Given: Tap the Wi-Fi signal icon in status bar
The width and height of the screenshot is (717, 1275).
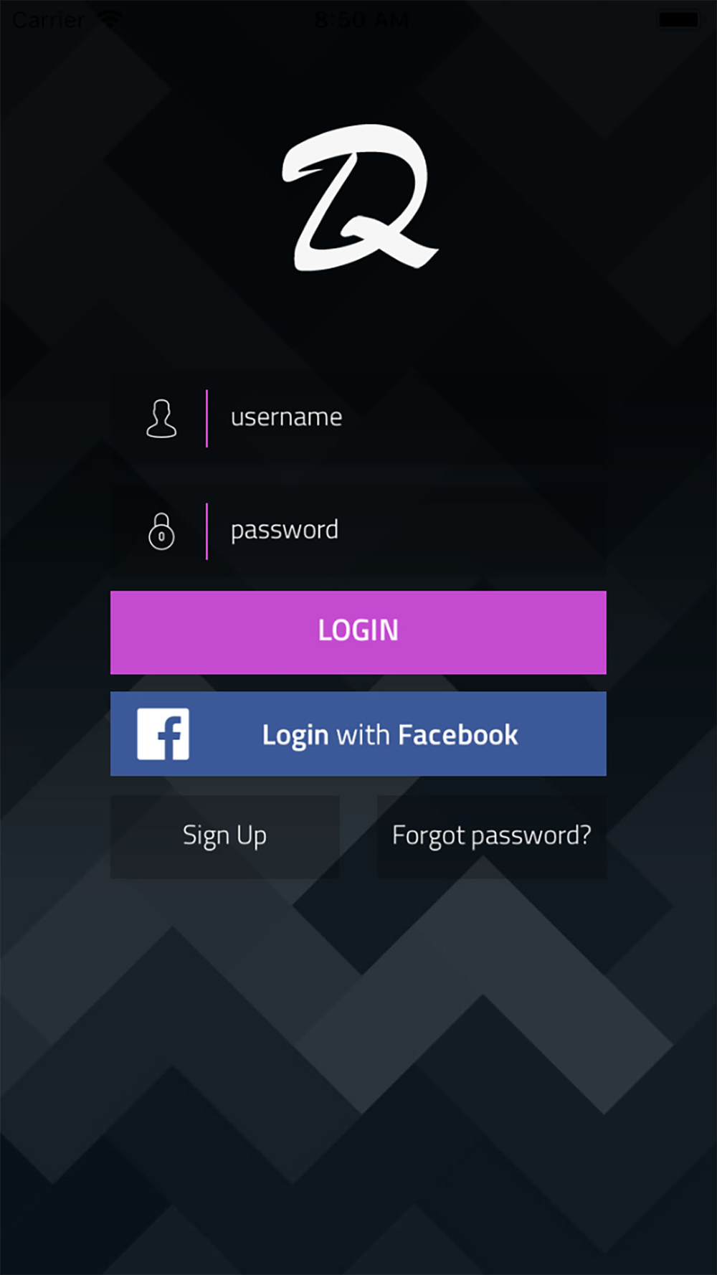Looking at the screenshot, I should (x=110, y=19).
